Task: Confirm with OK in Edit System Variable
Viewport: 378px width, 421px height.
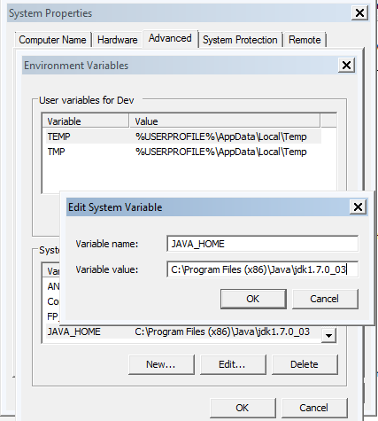Action: [x=253, y=299]
